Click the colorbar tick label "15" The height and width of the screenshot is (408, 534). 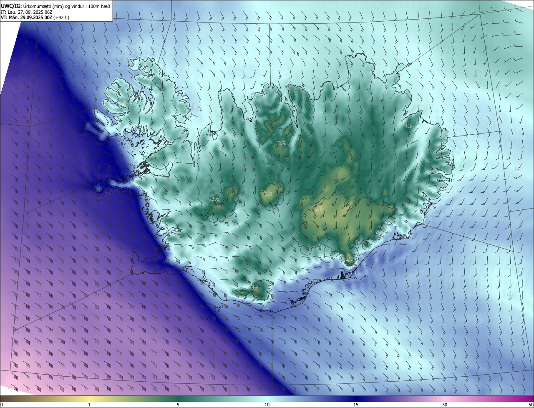[x=356, y=405]
